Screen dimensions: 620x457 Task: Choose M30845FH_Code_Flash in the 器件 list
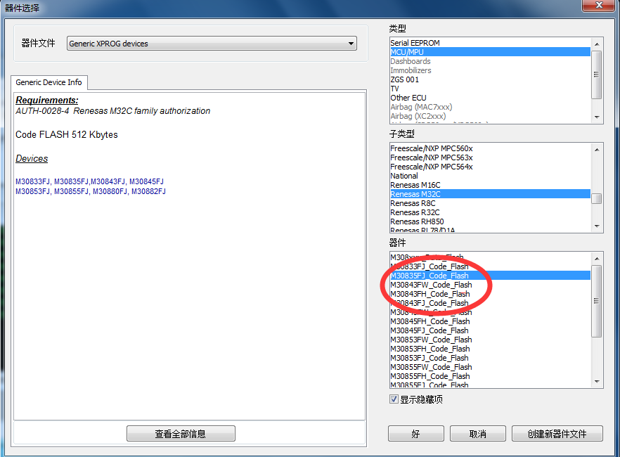point(430,321)
